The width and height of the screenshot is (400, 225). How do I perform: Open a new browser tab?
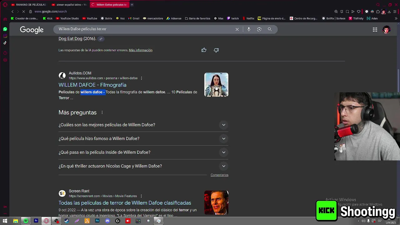point(132,5)
